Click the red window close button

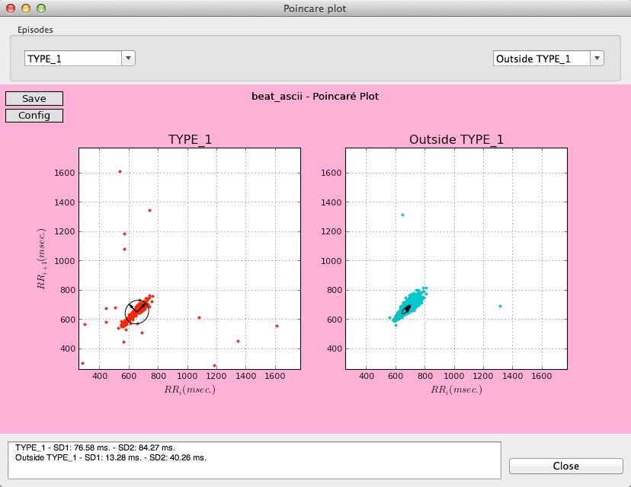11,8
